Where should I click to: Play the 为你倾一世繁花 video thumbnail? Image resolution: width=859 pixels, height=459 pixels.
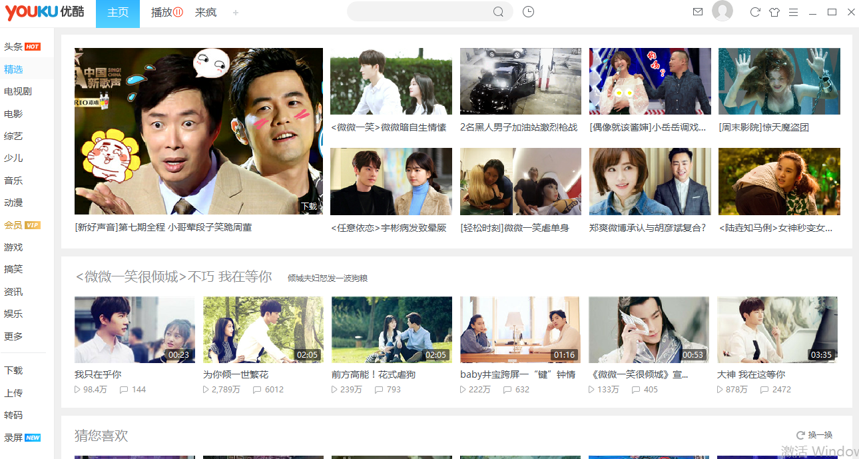tap(263, 330)
